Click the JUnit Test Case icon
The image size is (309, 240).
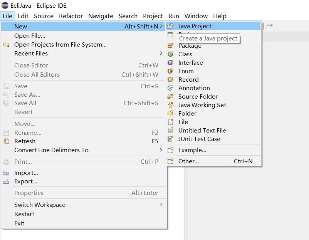click(170, 139)
